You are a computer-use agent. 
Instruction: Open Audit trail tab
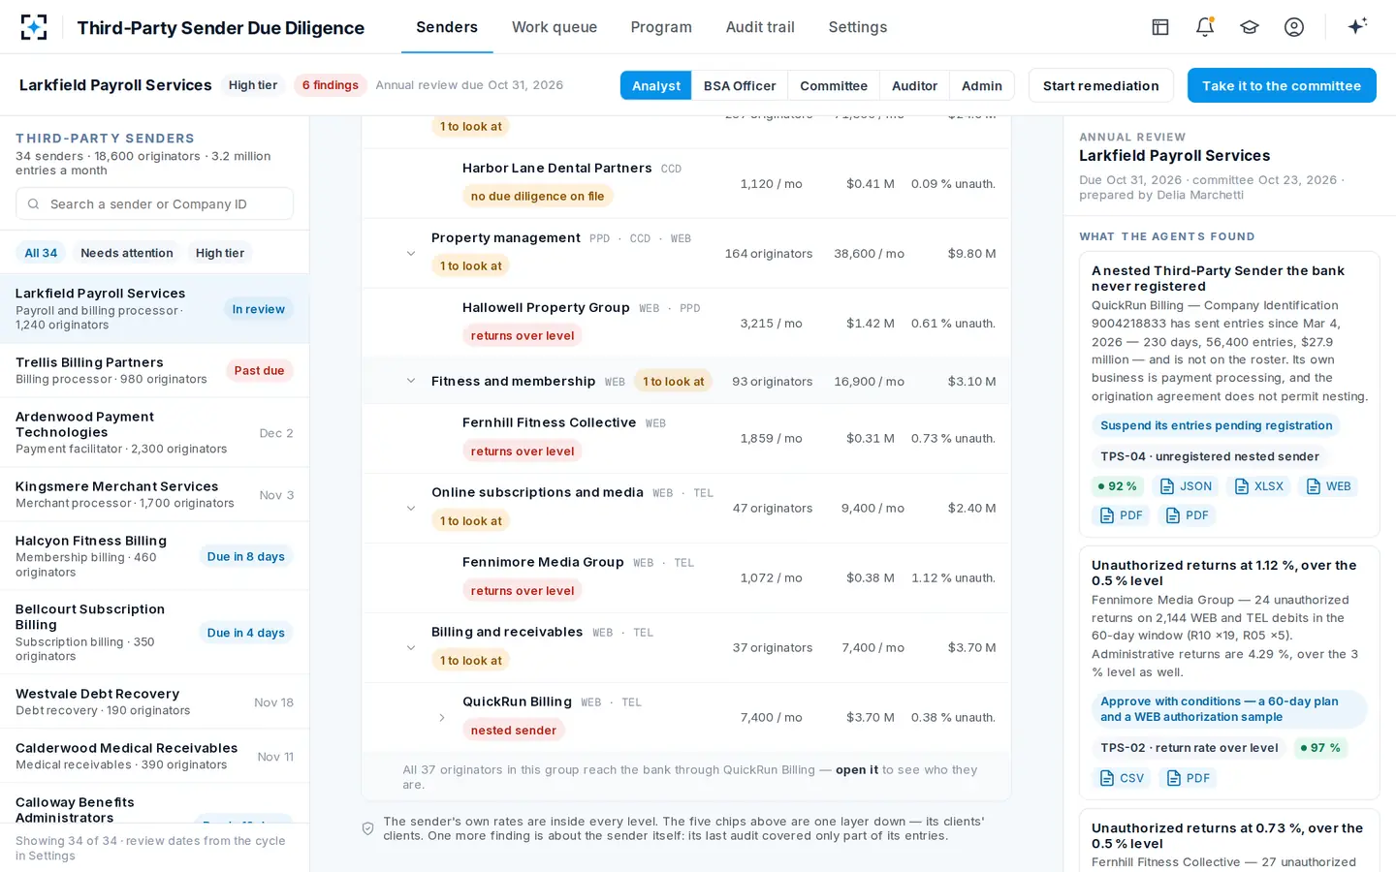point(760,27)
